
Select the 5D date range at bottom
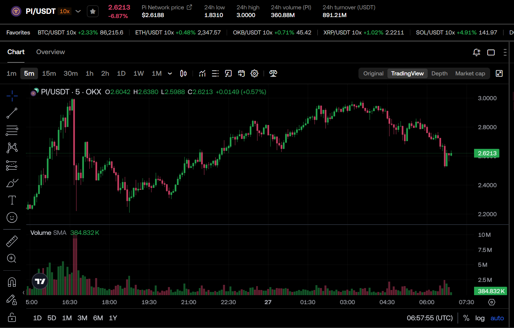(52, 318)
